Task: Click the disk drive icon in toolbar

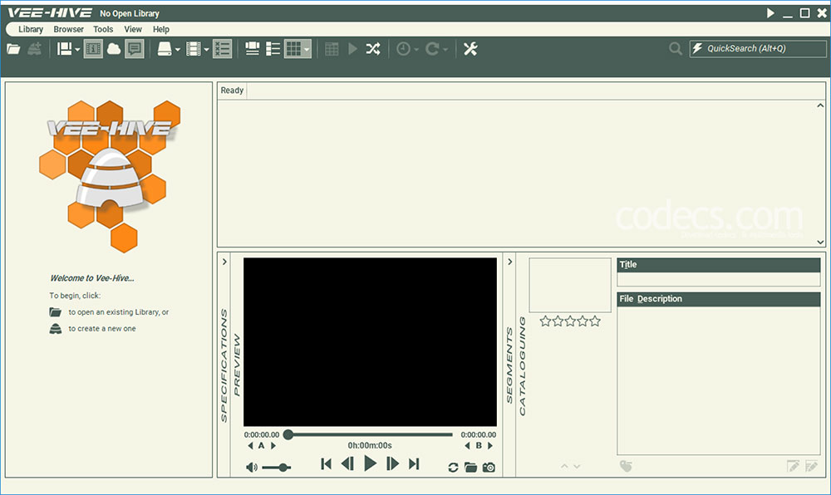Action: (165, 49)
